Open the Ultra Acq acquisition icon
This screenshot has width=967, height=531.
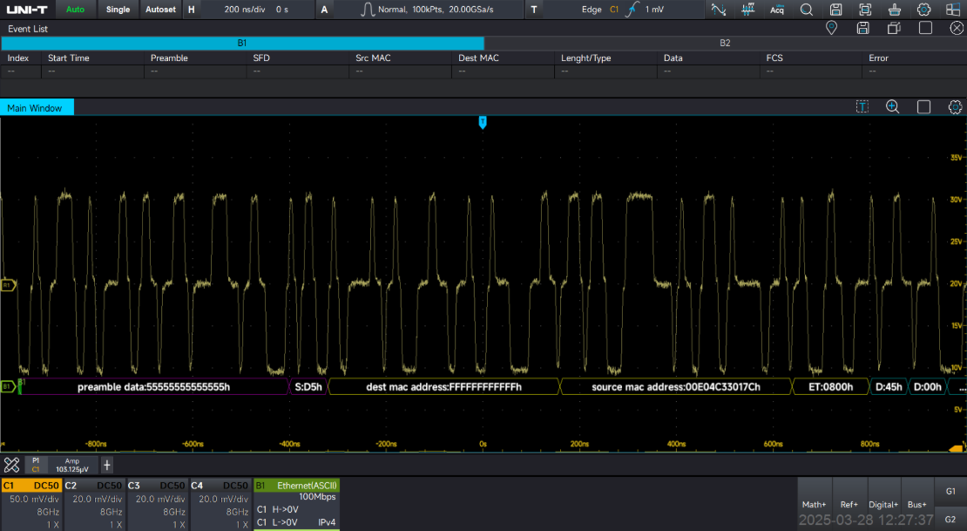(776, 10)
